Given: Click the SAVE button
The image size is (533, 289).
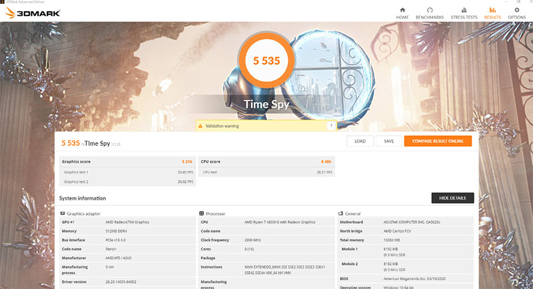Looking at the screenshot, I should [x=389, y=141].
